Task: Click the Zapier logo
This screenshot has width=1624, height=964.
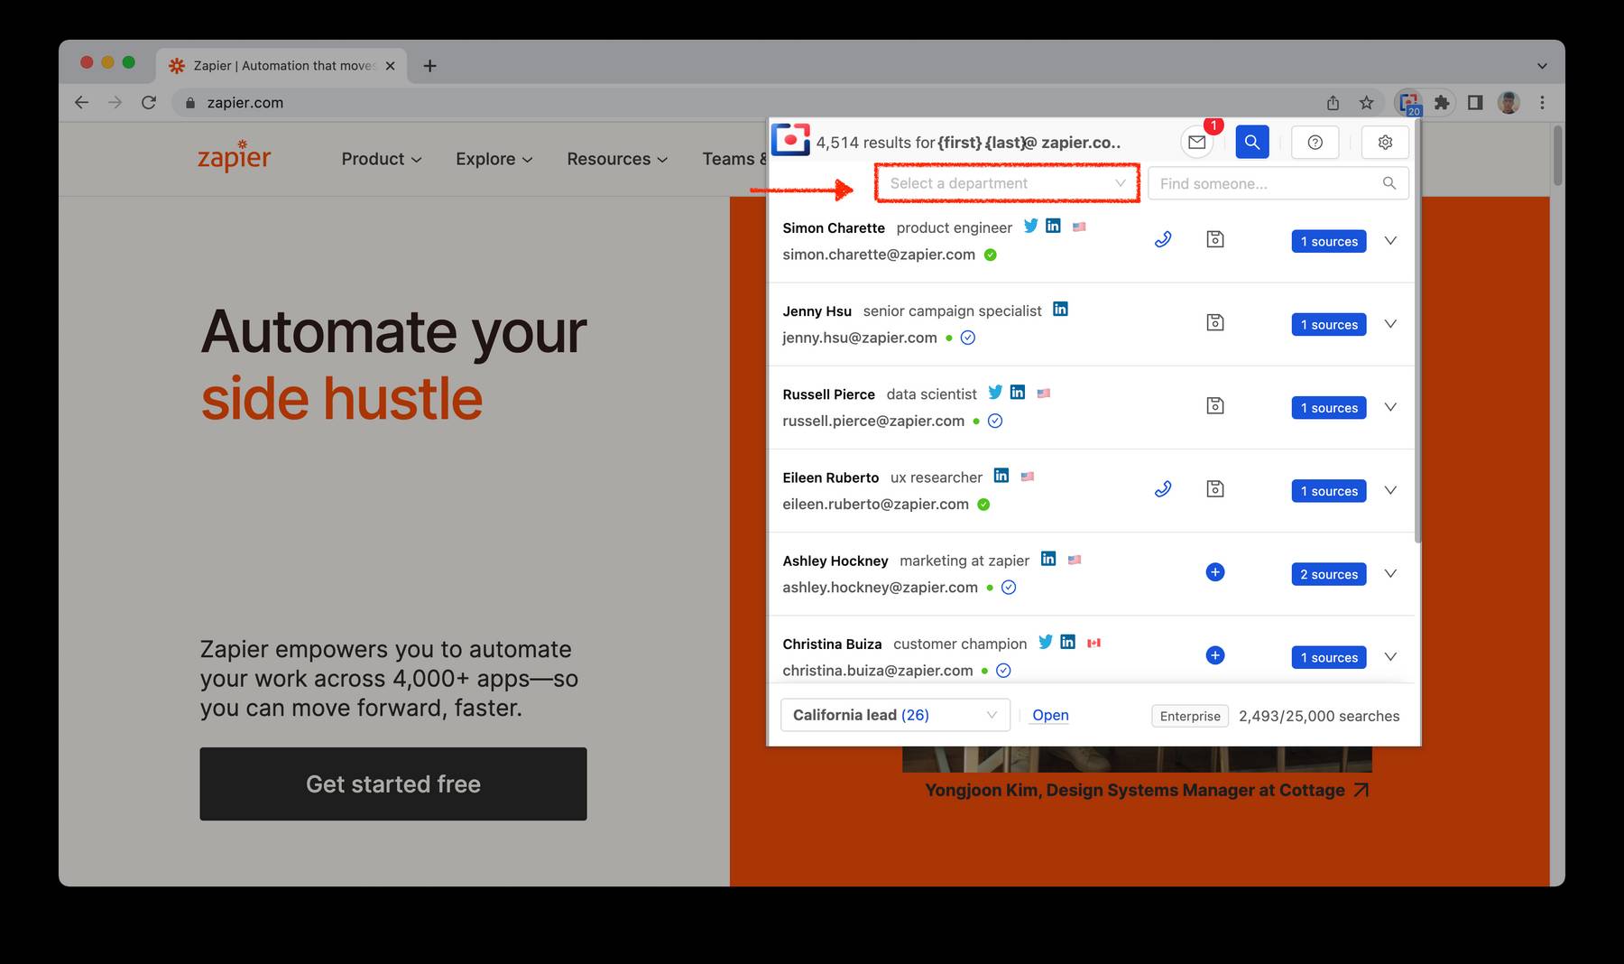Action: pyautogui.click(x=234, y=155)
